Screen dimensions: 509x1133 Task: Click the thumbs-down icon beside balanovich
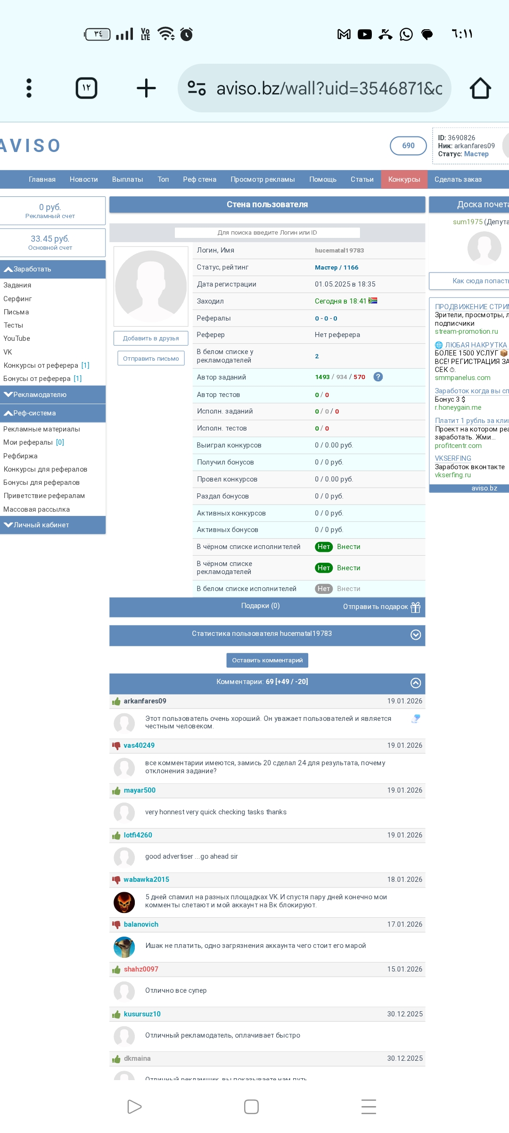click(116, 925)
